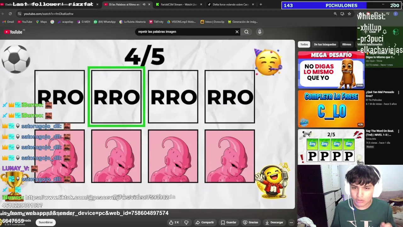The height and width of the screenshot is (227, 403).
Task: Like the video with thumbs up
Action: 173,222
